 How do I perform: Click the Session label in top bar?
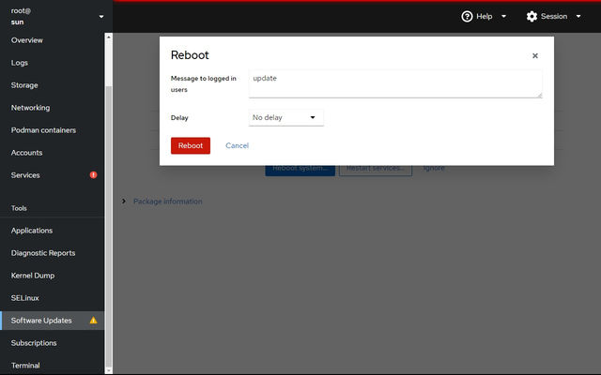pos(554,17)
